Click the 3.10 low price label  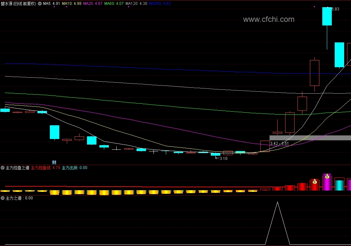[x=223, y=158]
